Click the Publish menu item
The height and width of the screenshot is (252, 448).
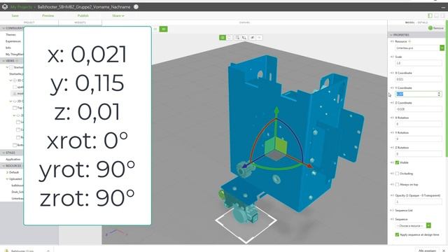coord(83,15)
